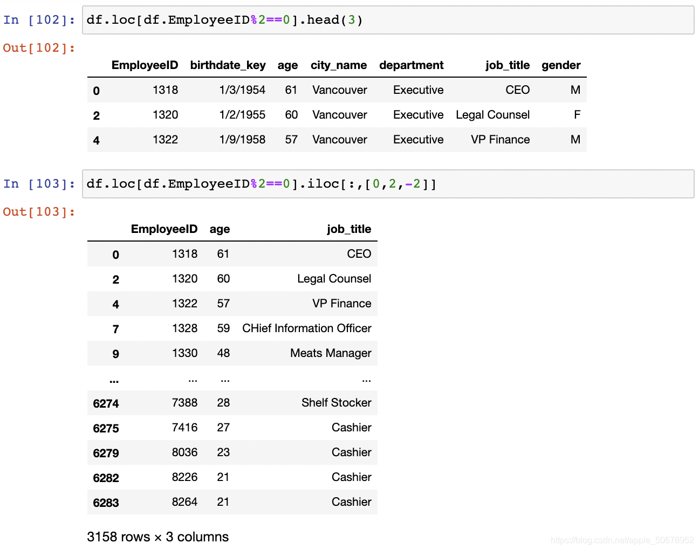Viewport: 699px width, 550px height.
Task: Click the code input cell In [103]
Action: [388, 184]
